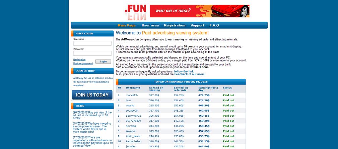The image size is (338, 149).
Task: Click the 26/08/2018 news item
Action: pos(92,115)
